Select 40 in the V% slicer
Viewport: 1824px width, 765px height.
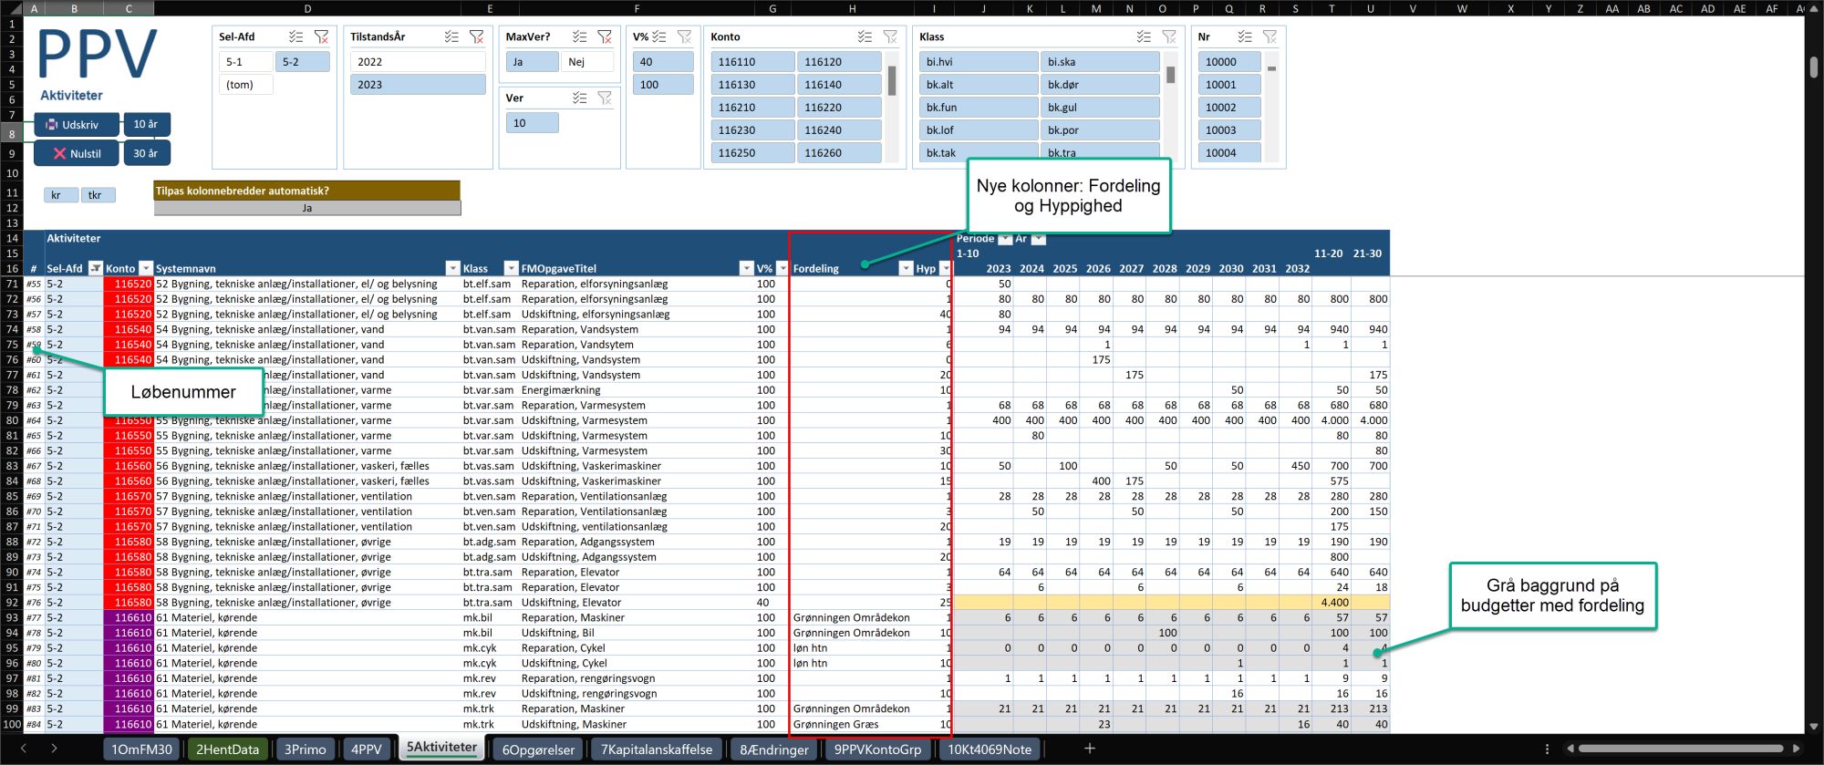663,62
